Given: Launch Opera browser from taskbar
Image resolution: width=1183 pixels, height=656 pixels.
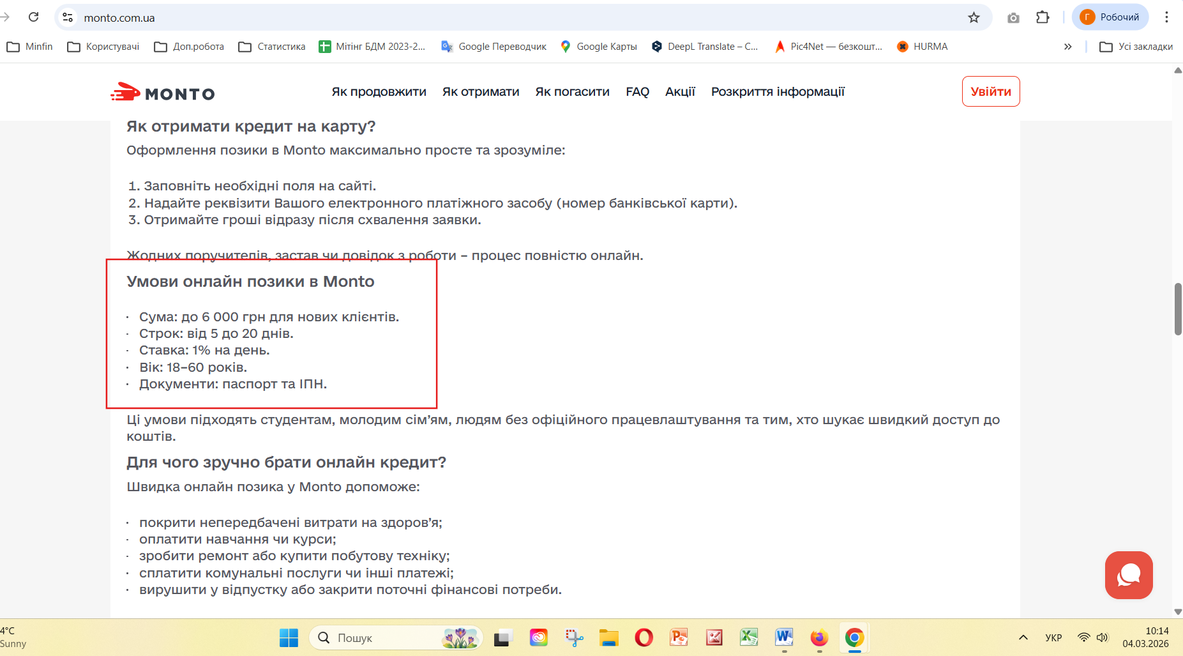Looking at the screenshot, I should coord(644,637).
